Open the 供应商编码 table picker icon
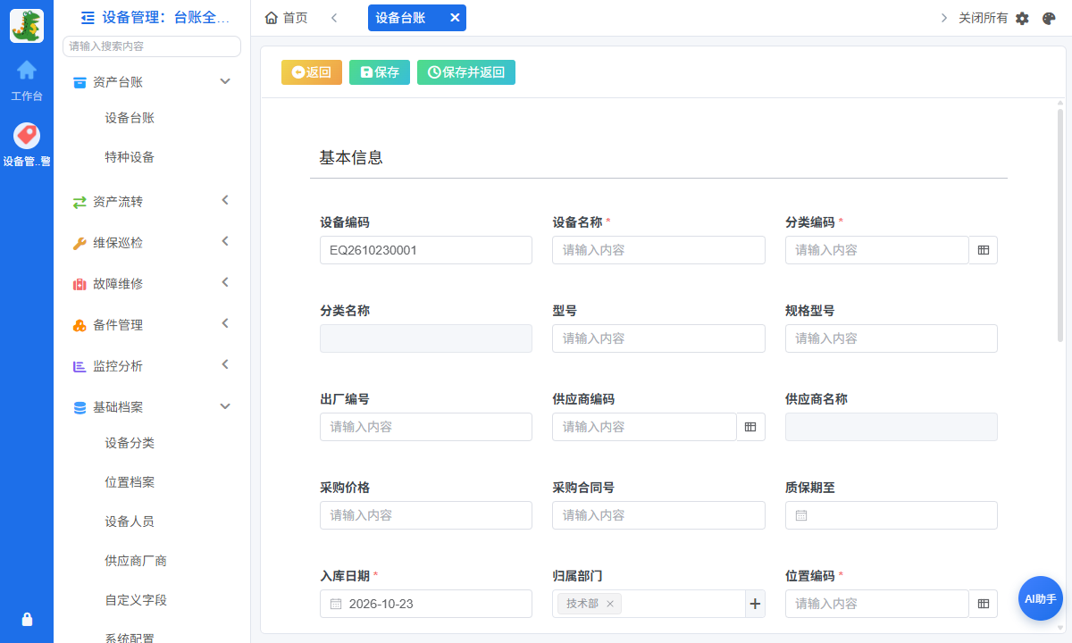 coord(751,427)
